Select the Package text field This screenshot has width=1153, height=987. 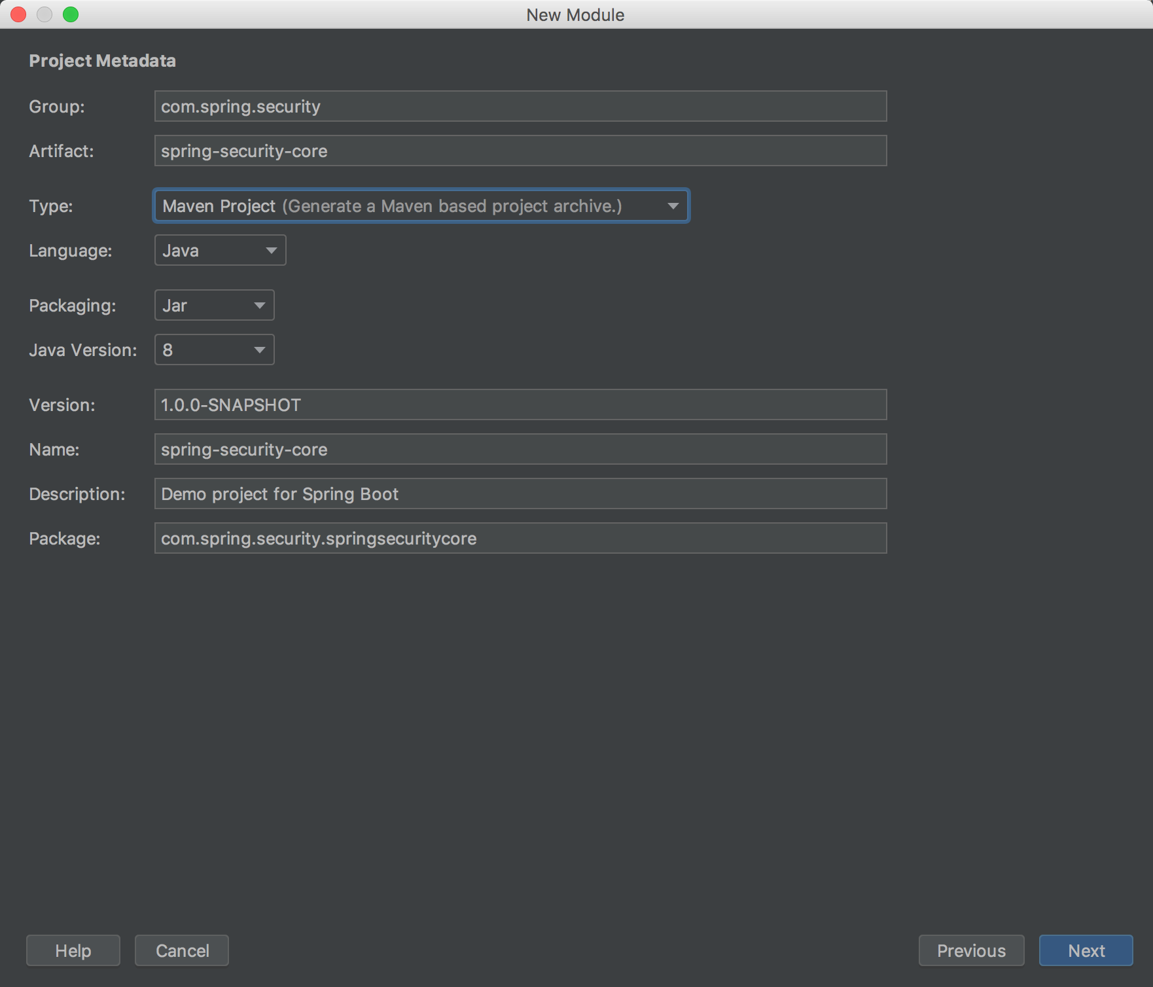(520, 538)
